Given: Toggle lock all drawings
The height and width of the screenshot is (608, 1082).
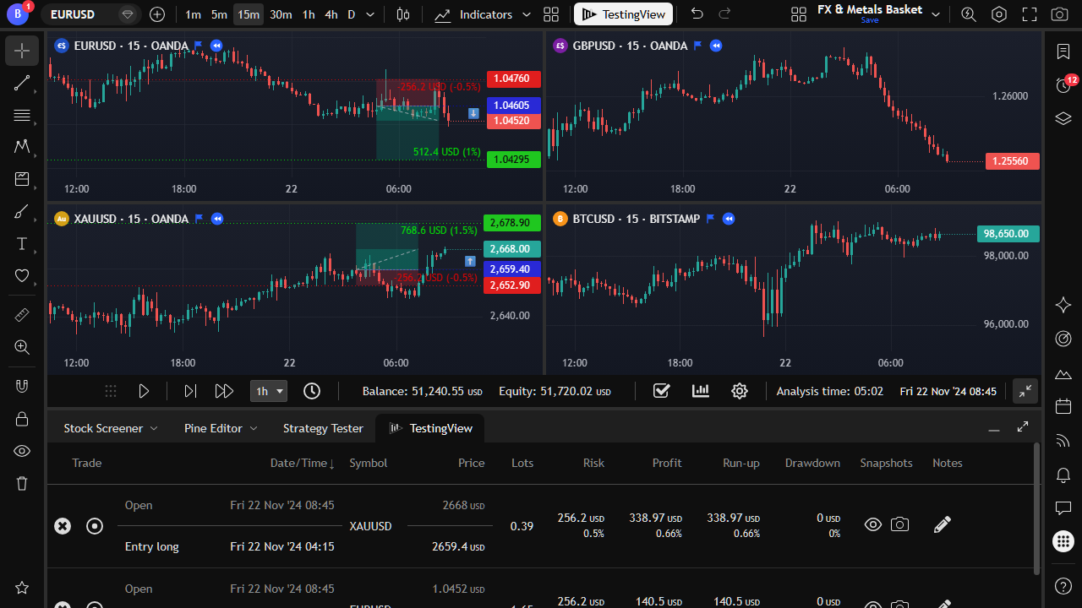Looking at the screenshot, I should pyautogui.click(x=22, y=419).
